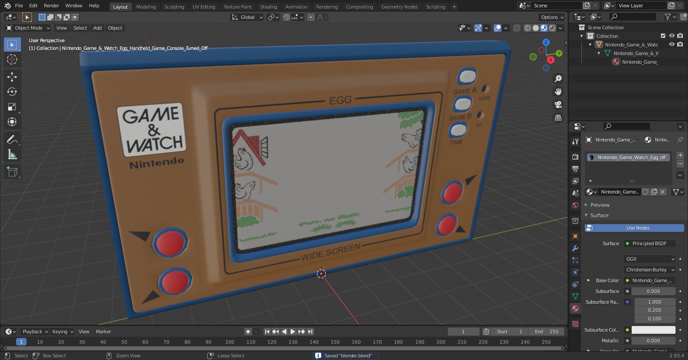Collapse the Surface panel
Screen dimensions: 688x360
[x=599, y=215]
